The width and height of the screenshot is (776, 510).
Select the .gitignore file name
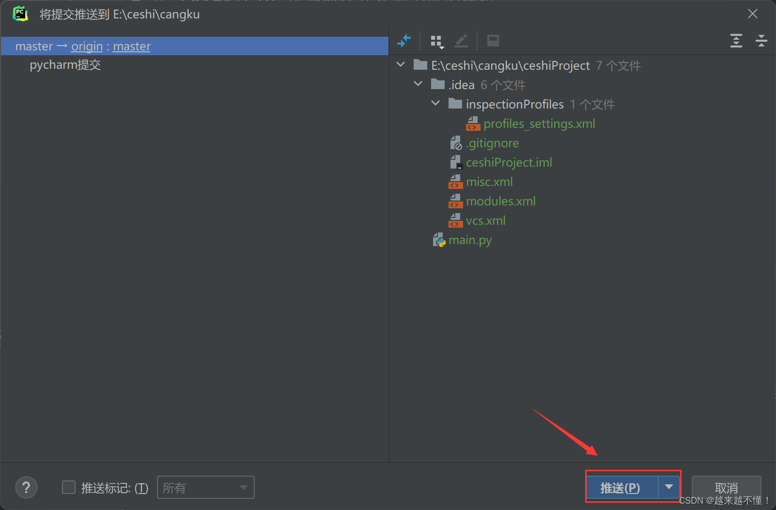(x=492, y=143)
